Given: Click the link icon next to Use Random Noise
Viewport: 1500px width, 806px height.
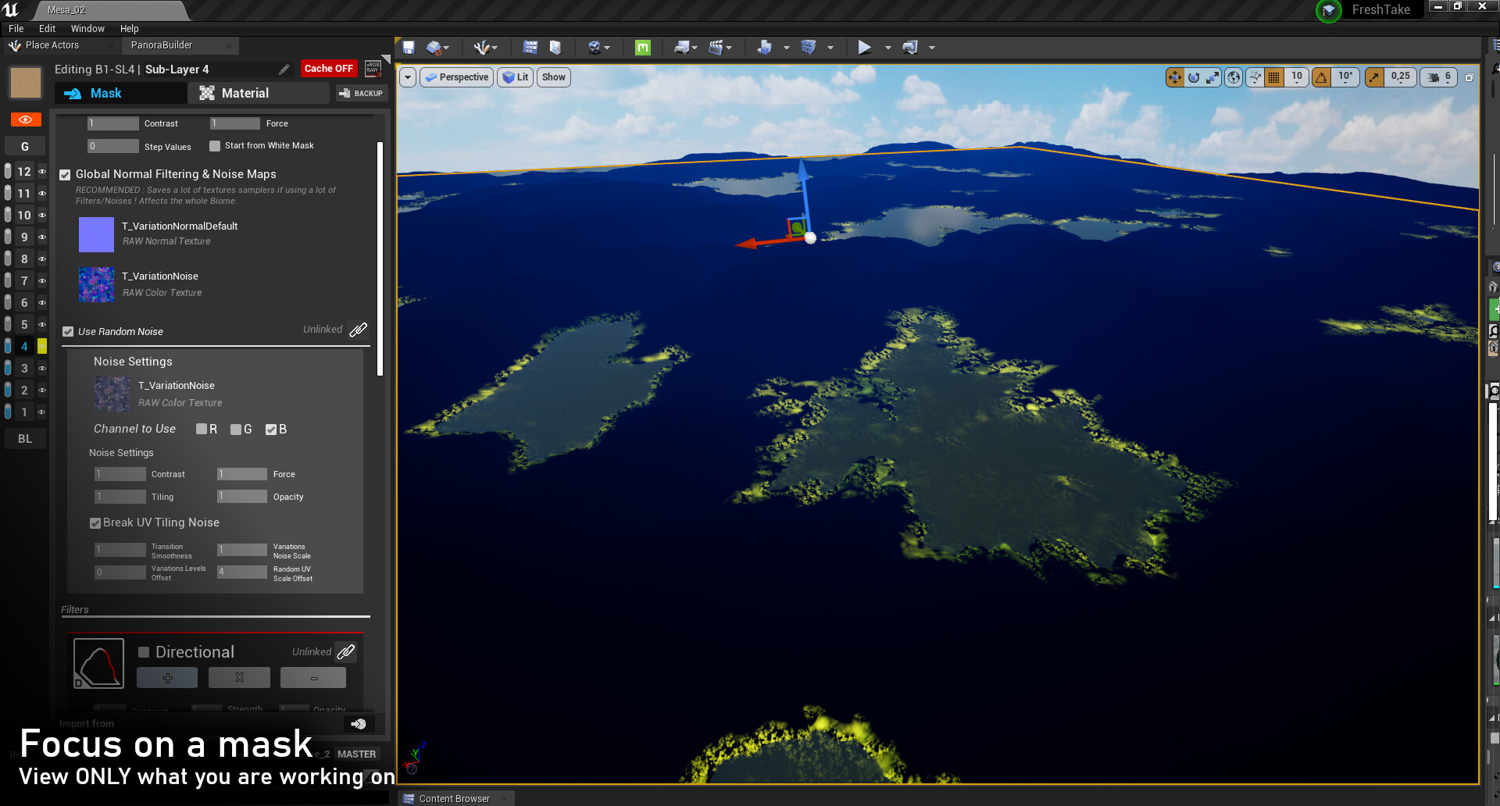Looking at the screenshot, I should pyautogui.click(x=358, y=330).
